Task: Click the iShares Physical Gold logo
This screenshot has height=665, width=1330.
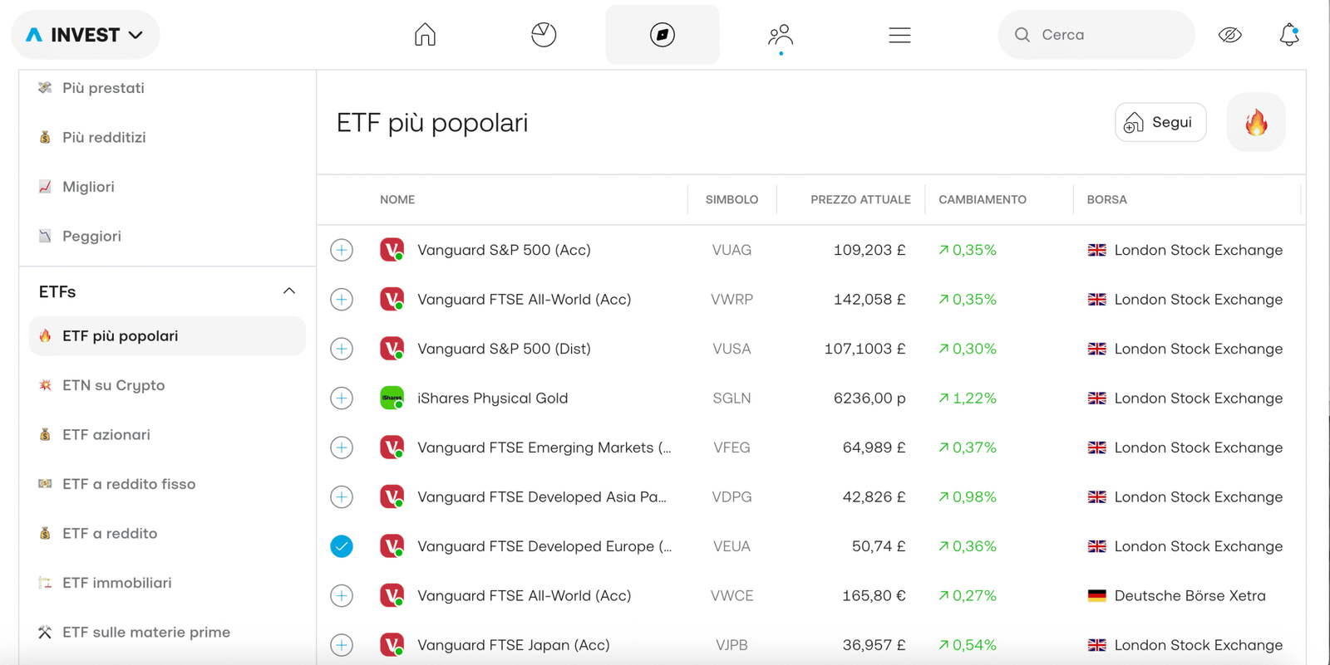Action: [392, 399]
